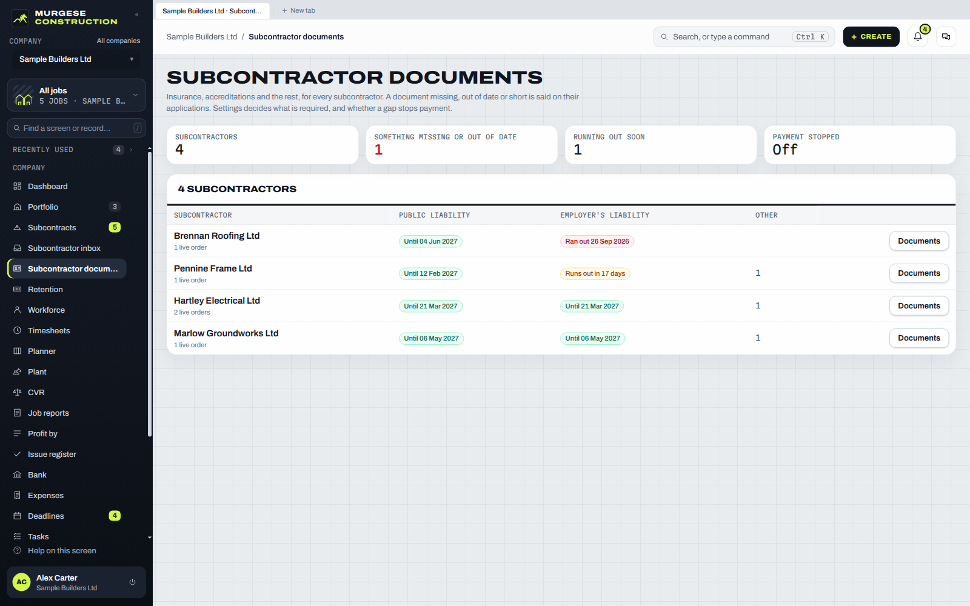Open Subcontractor inbox
The width and height of the screenshot is (970, 606).
click(67, 248)
